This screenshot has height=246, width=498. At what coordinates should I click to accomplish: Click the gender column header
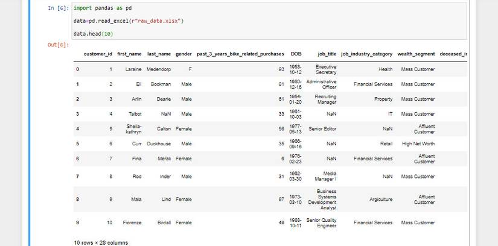tap(184, 54)
